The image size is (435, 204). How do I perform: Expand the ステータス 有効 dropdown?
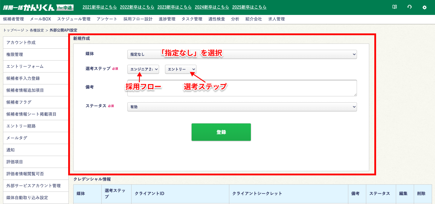(242, 107)
